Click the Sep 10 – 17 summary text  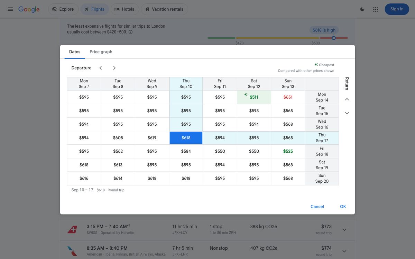(82, 190)
